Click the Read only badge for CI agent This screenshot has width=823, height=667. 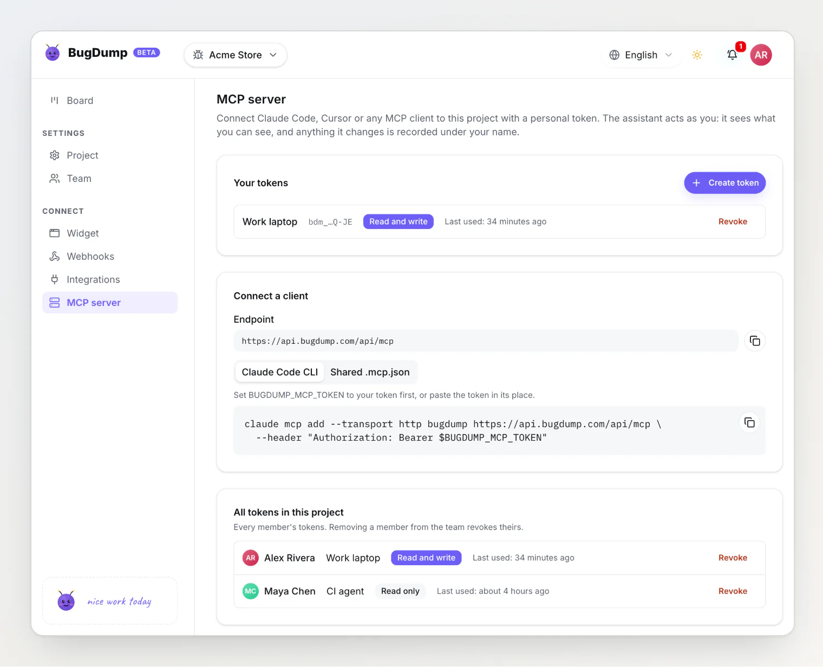pos(400,591)
